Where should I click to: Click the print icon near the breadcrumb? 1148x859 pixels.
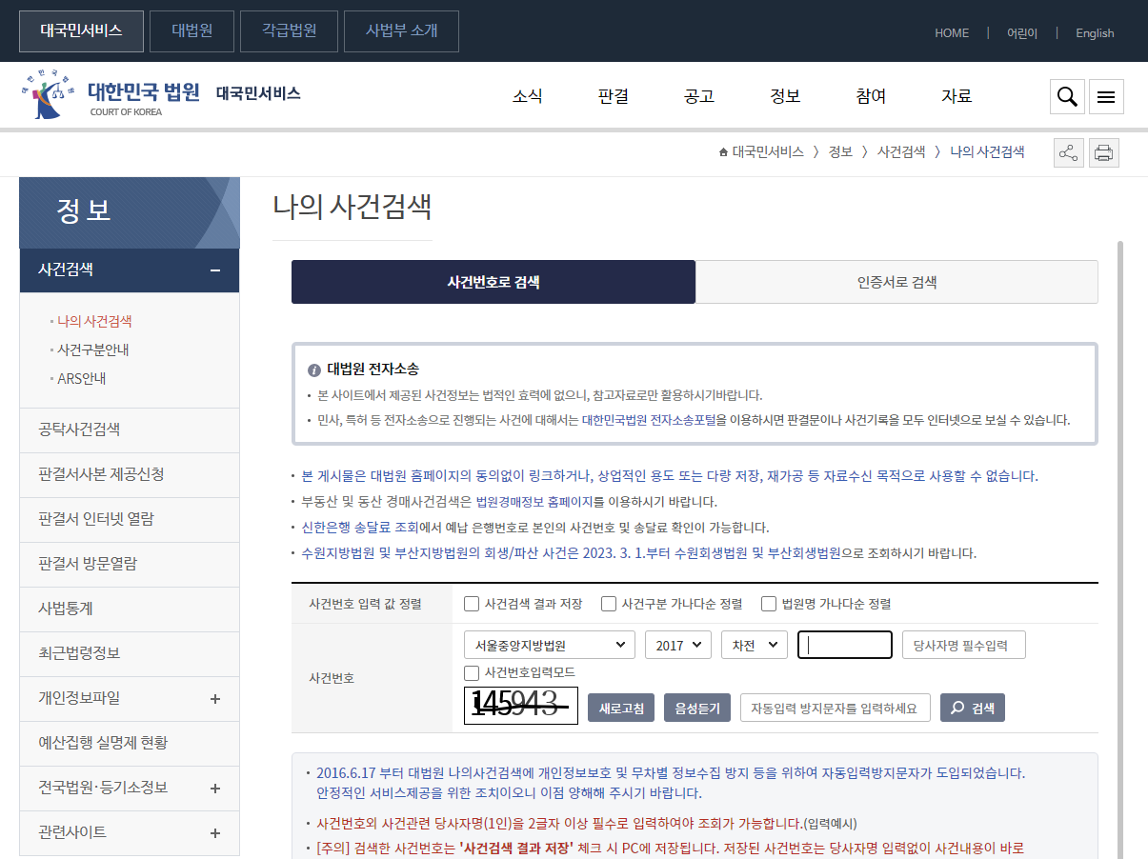click(1103, 151)
